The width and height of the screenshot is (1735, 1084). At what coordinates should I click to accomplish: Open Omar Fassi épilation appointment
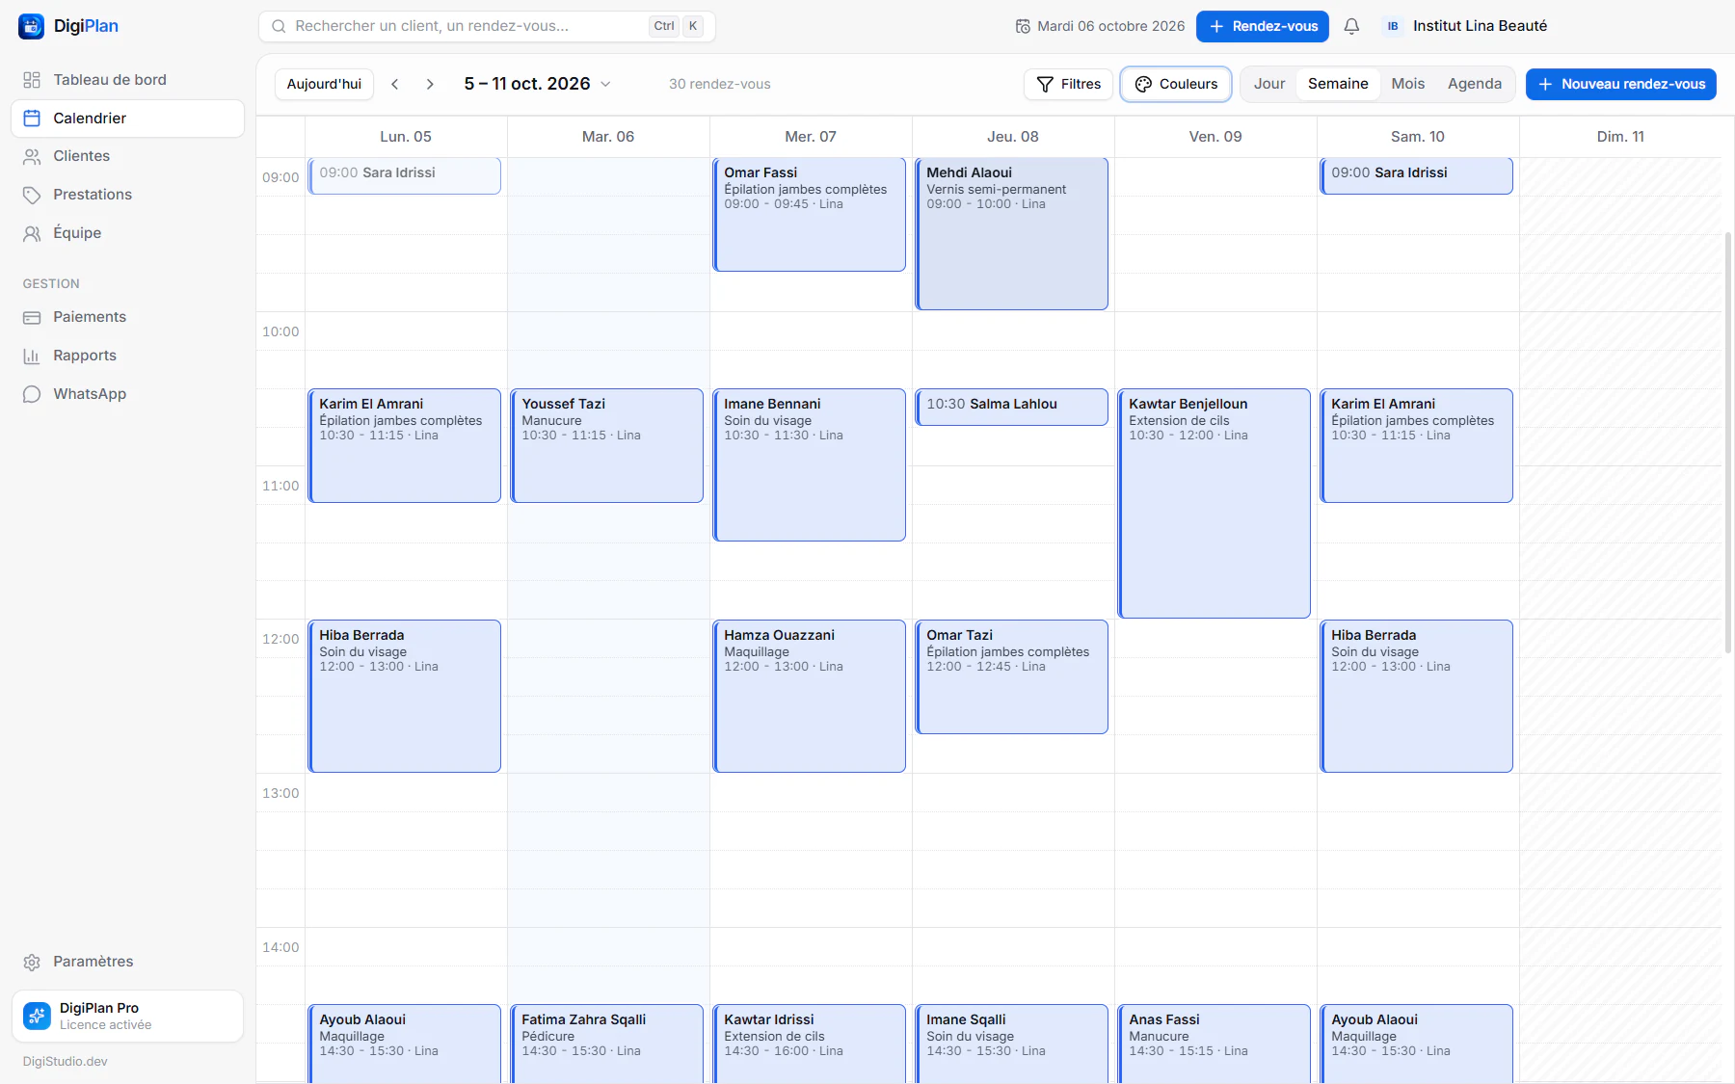pos(810,214)
